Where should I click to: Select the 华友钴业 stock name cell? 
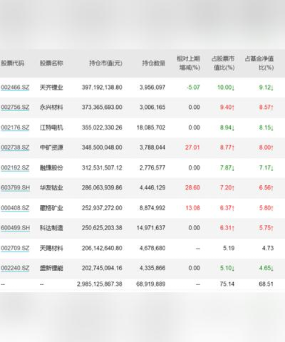[51, 188]
